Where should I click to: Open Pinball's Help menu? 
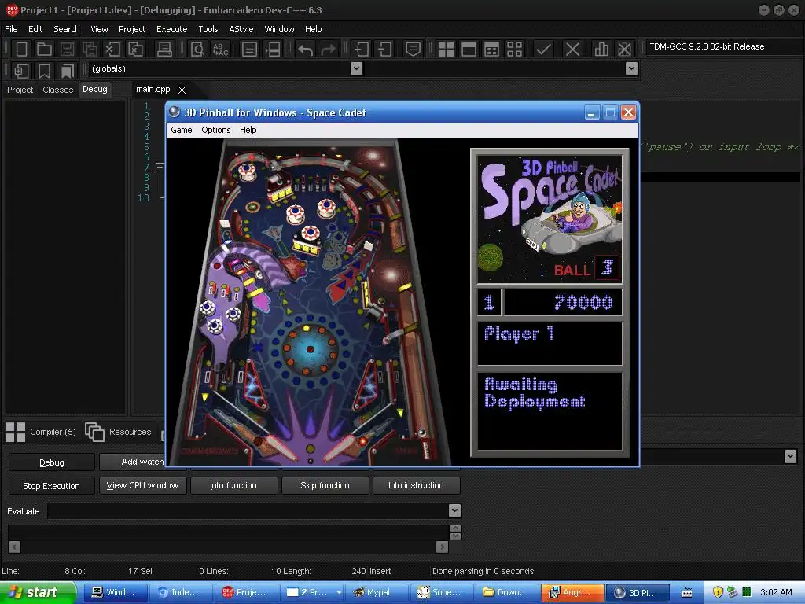tap(248, 130)
